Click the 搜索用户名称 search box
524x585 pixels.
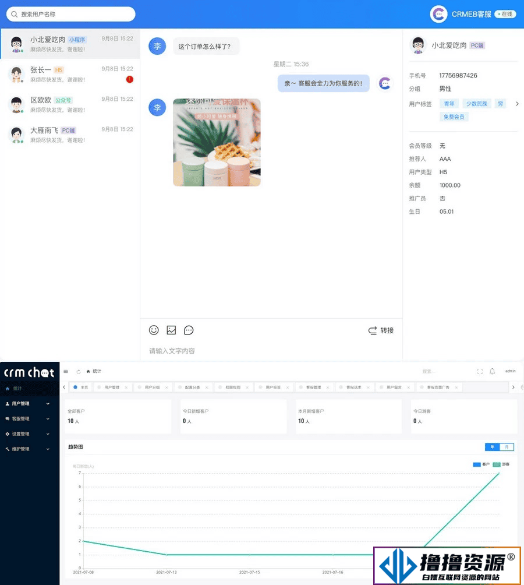click(71, 14)
